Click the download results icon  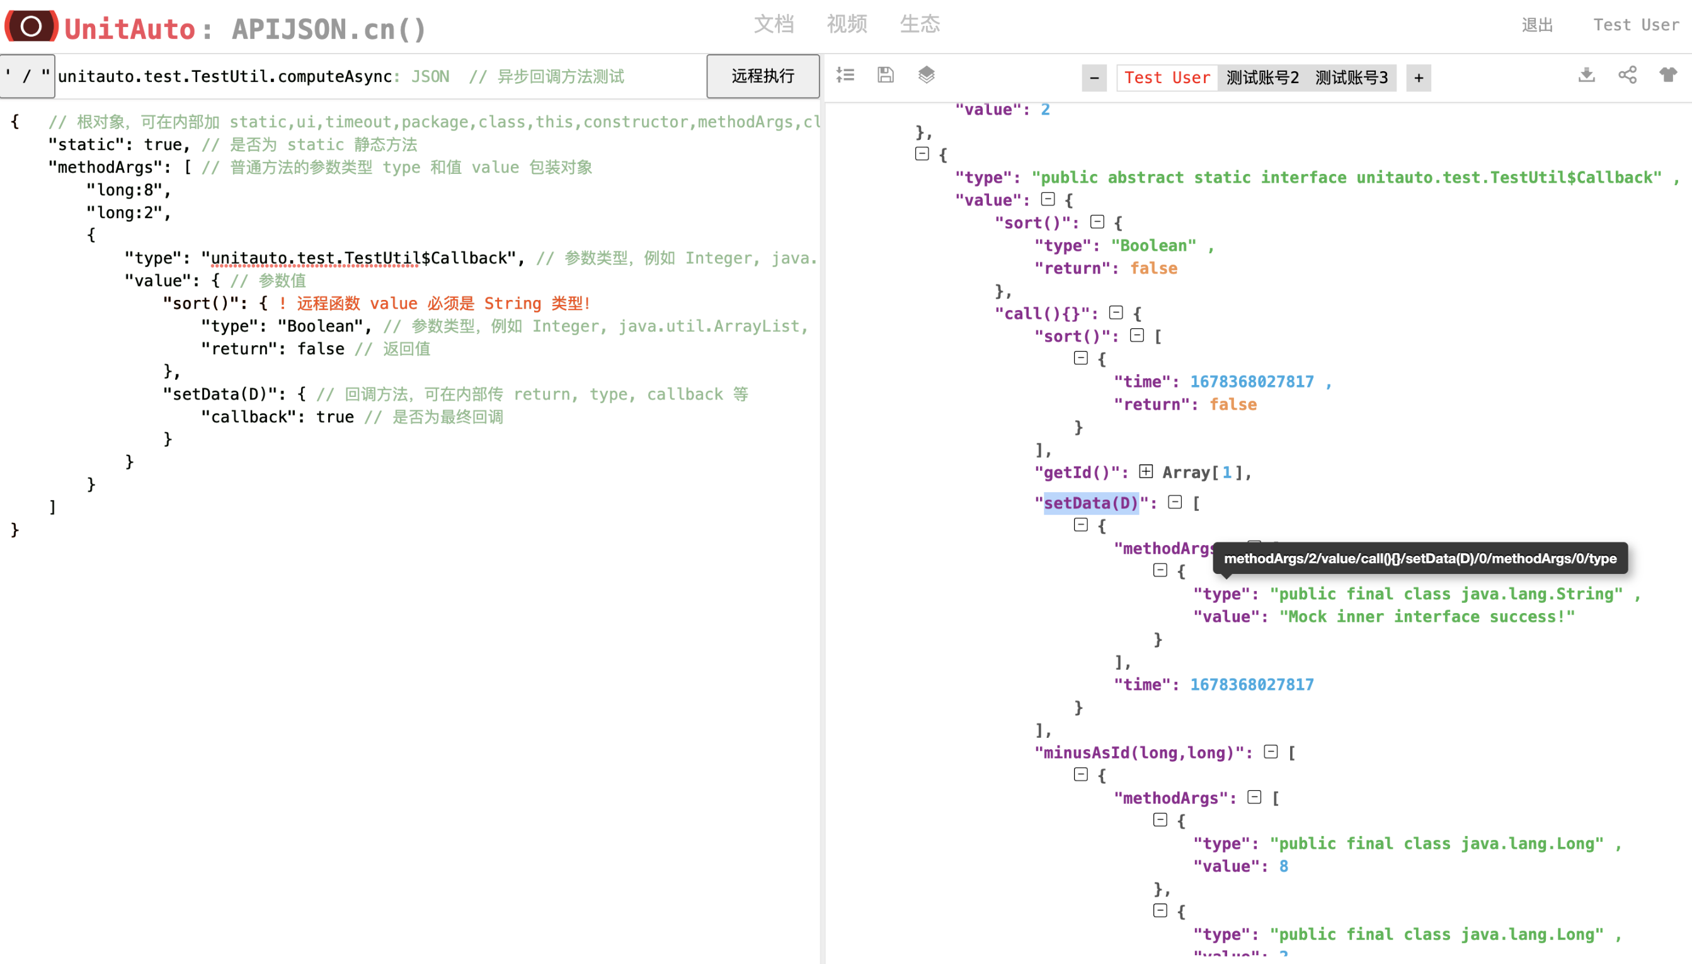(x=1586, y=76)
